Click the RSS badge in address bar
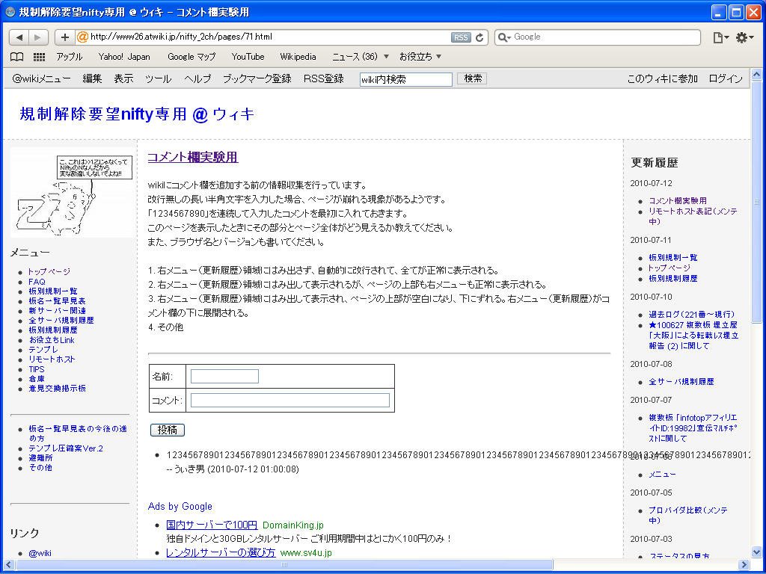Viewport: 766px width, 574px height. (x=461, y=37)
